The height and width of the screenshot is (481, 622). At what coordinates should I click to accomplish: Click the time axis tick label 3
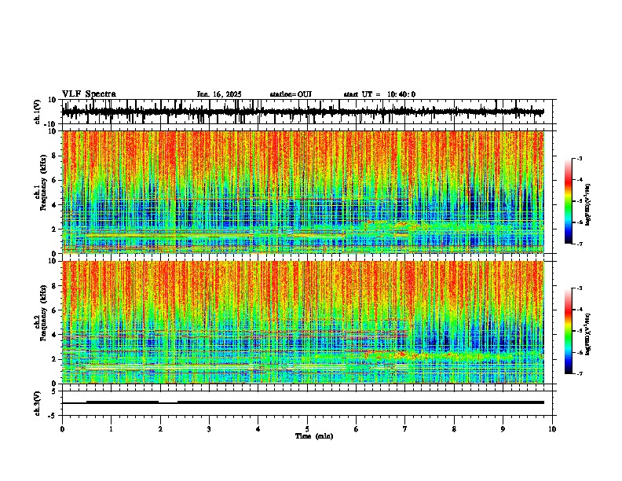point(209,429)
